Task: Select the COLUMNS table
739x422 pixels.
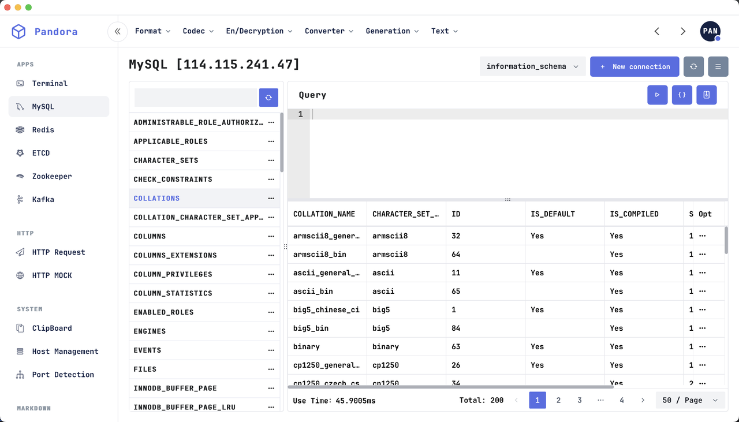Action: (204, 236)
